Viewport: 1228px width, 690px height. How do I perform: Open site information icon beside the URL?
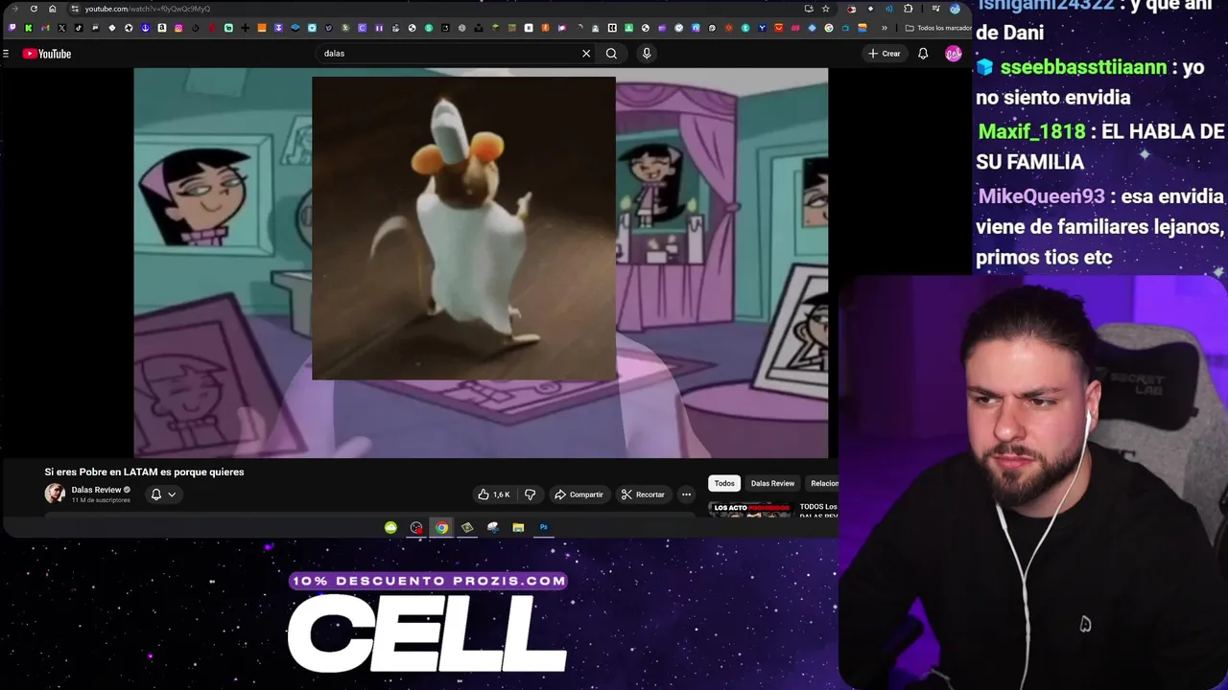[74, 9]
